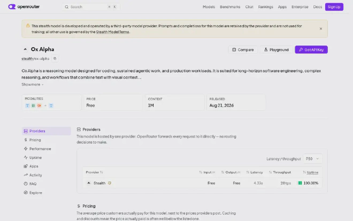
Task: Click the 100.00% uptime value
Action: pos(311,183)
